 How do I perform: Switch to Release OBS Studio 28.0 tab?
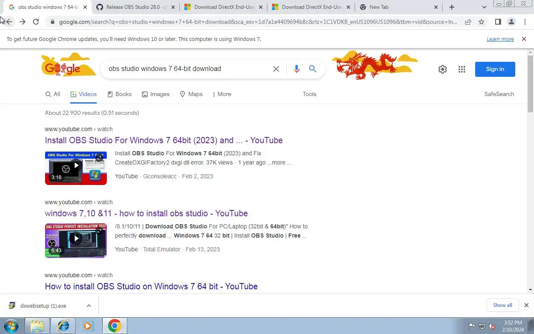coord(136,7)
